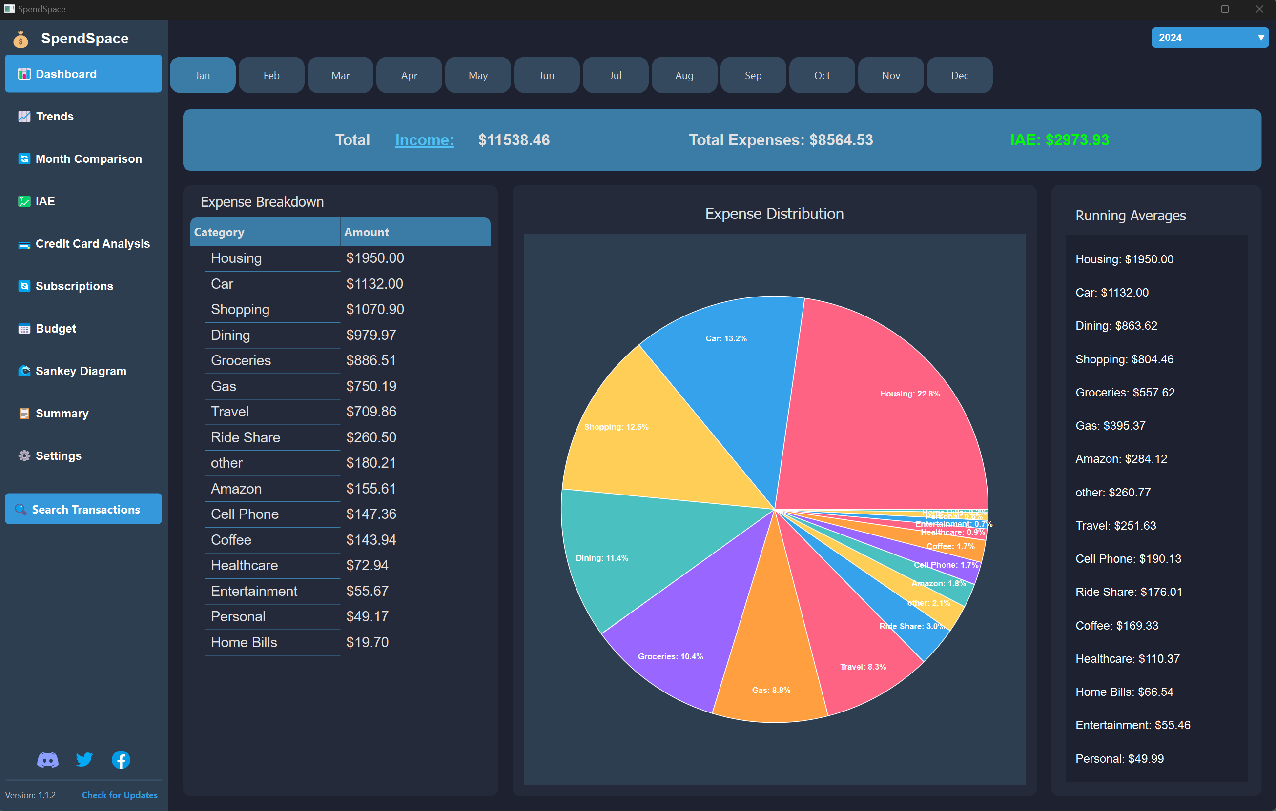Click the Facebook icon in sidebar
Screen dimensions: 1276x811
[121, 760]
